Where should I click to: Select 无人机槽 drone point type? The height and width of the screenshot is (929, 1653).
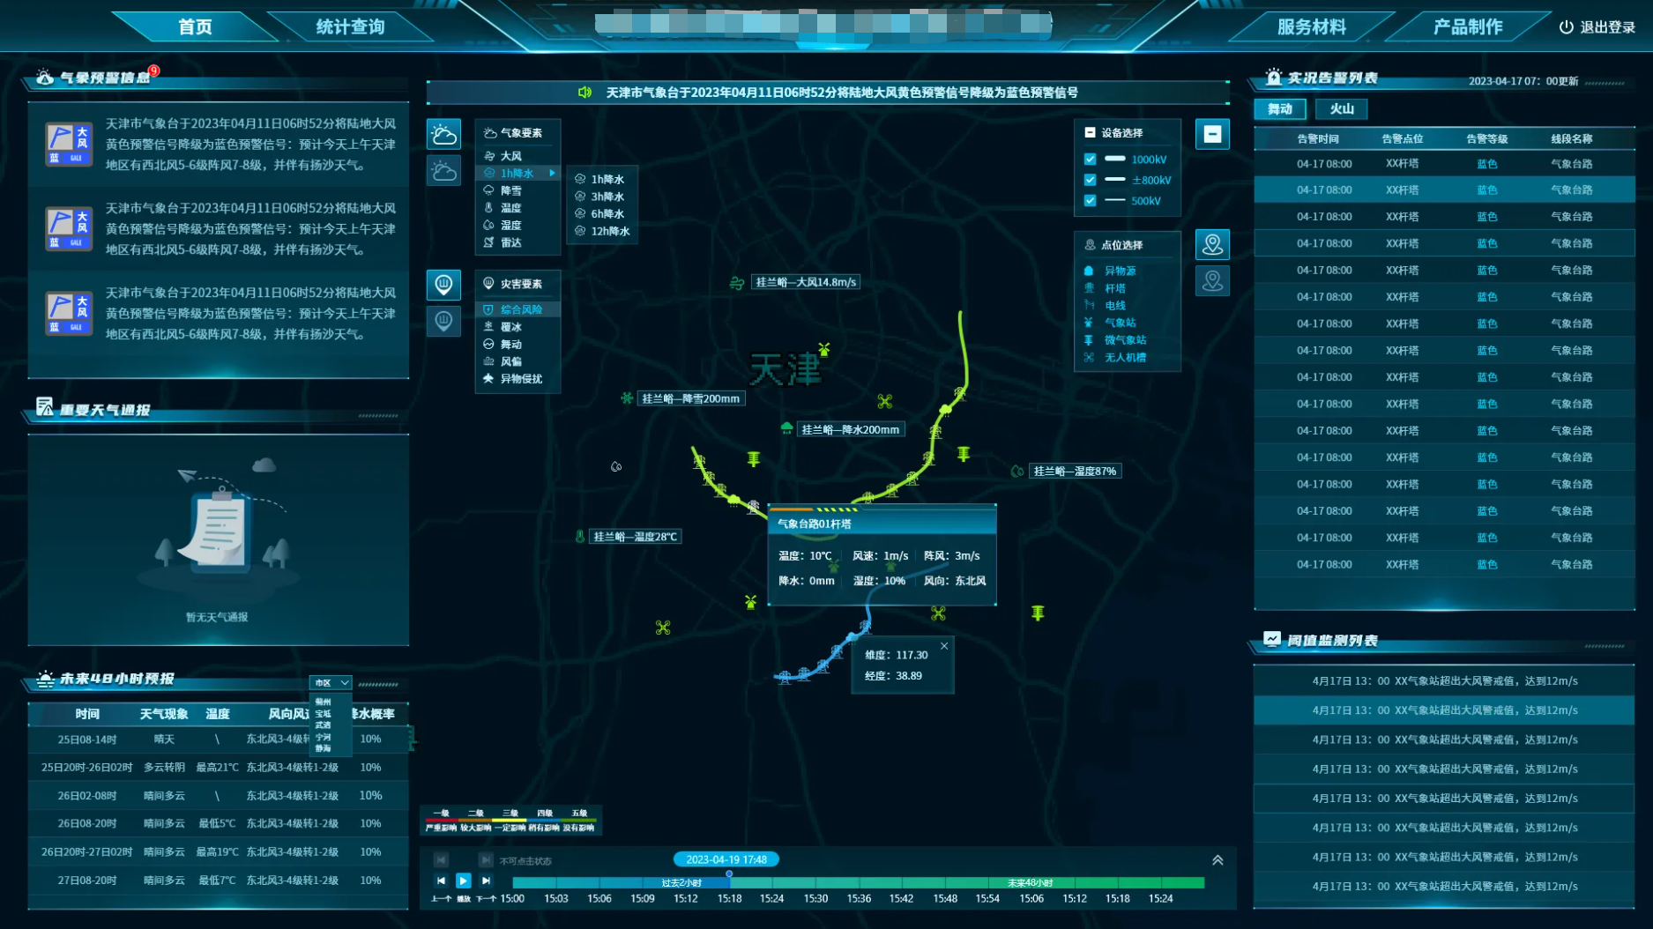point(1125,357)
